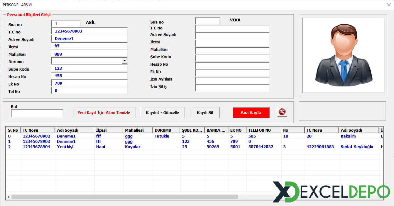Click the VEKİL Sıra no empty field
Viewport: 394px width, 206px height.
coord(207,21)
